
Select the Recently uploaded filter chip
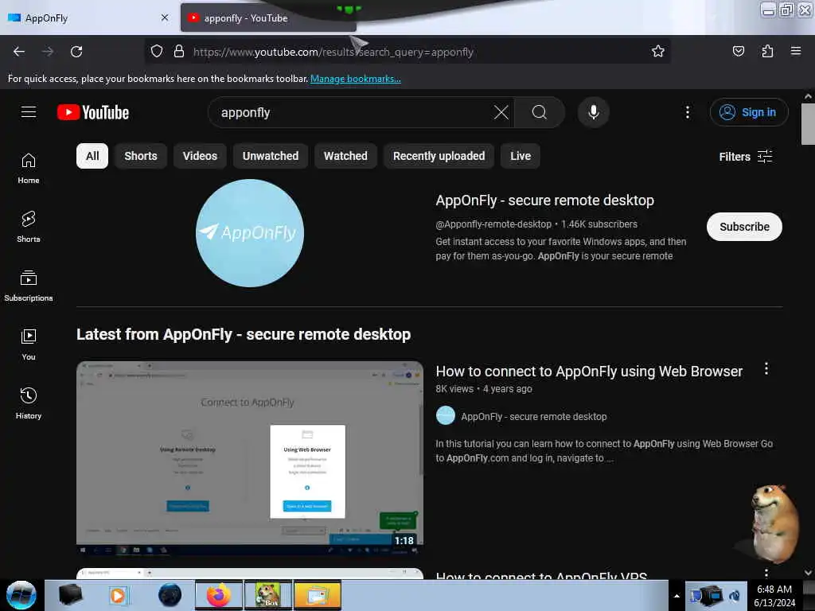(439, 156)
